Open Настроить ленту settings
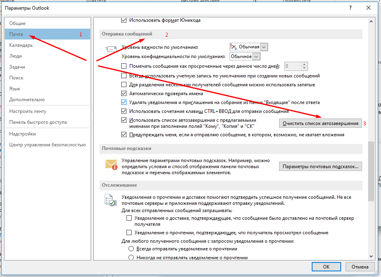Screen dimensions: 381x277 tap(48, 111)
